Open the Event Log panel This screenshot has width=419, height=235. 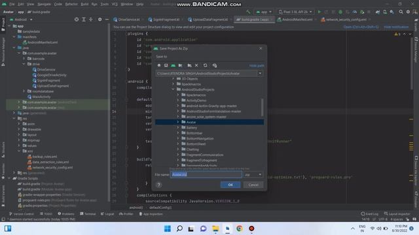pos(369,213)
